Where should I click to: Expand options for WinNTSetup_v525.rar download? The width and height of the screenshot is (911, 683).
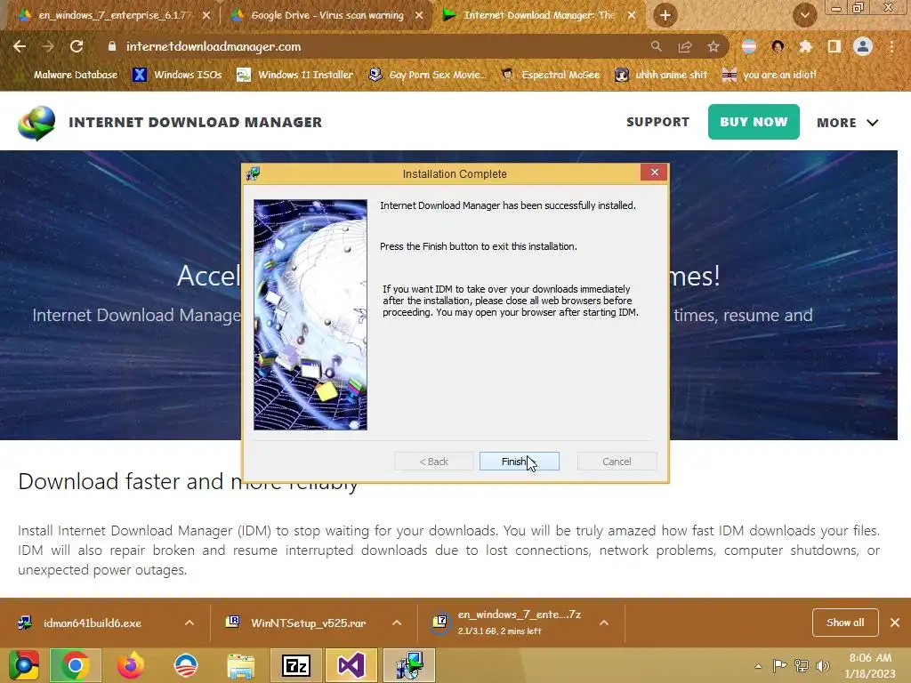397,623
